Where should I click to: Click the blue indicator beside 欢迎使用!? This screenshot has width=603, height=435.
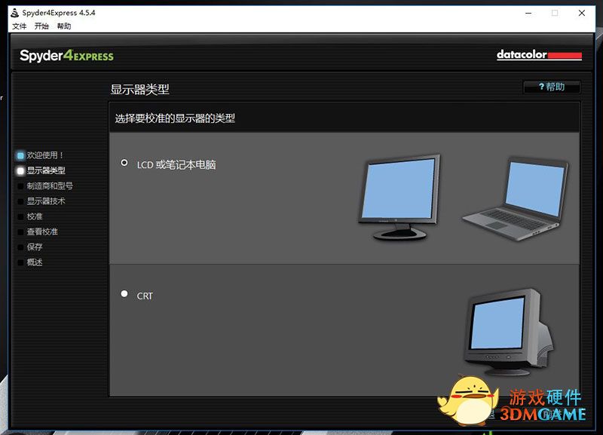coord(20,156)
